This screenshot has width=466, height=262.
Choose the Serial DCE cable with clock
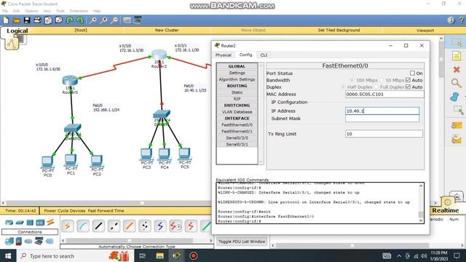[175, 226]
